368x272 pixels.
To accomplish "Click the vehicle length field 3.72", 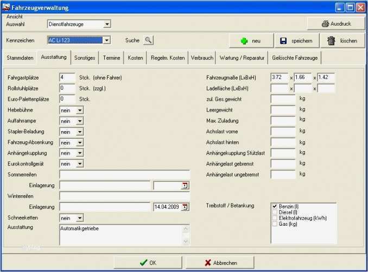I will coord(280,77).
